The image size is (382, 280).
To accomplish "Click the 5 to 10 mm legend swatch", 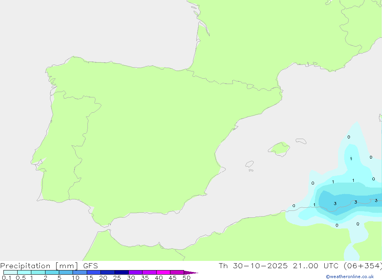I will pyautogui.click(x=66, y=272).
